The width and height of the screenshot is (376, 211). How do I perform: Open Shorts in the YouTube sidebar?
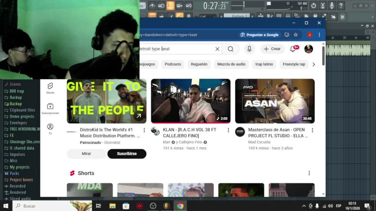[x=50, y=88]
